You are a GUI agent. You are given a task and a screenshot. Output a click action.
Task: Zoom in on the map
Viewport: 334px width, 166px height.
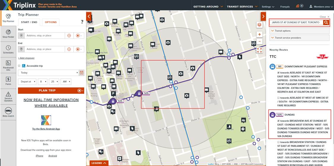(260, 34)
